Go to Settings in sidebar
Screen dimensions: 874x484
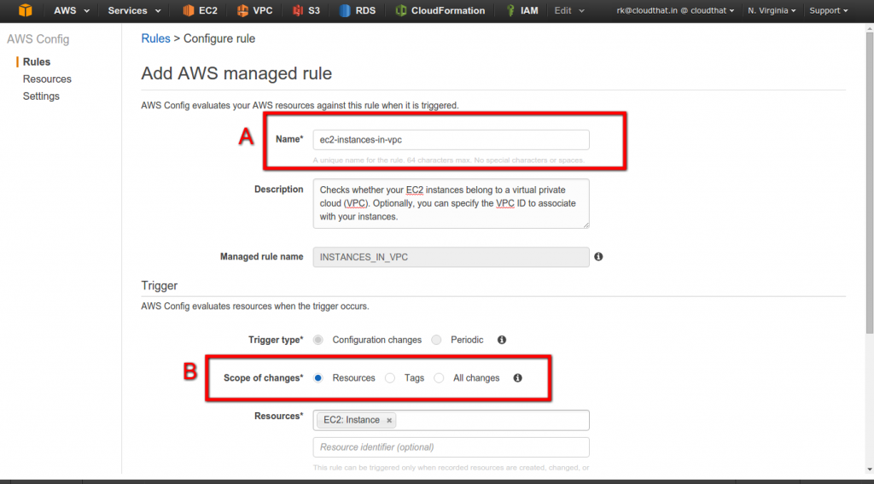point(41,96)
